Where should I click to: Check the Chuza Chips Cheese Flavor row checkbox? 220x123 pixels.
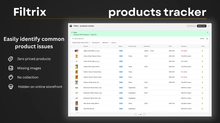(x=72, y=56)
